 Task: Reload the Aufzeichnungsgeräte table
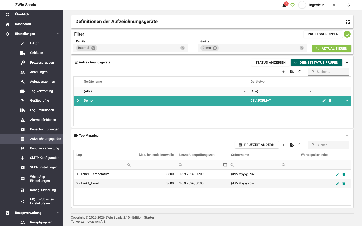point(300,72)
